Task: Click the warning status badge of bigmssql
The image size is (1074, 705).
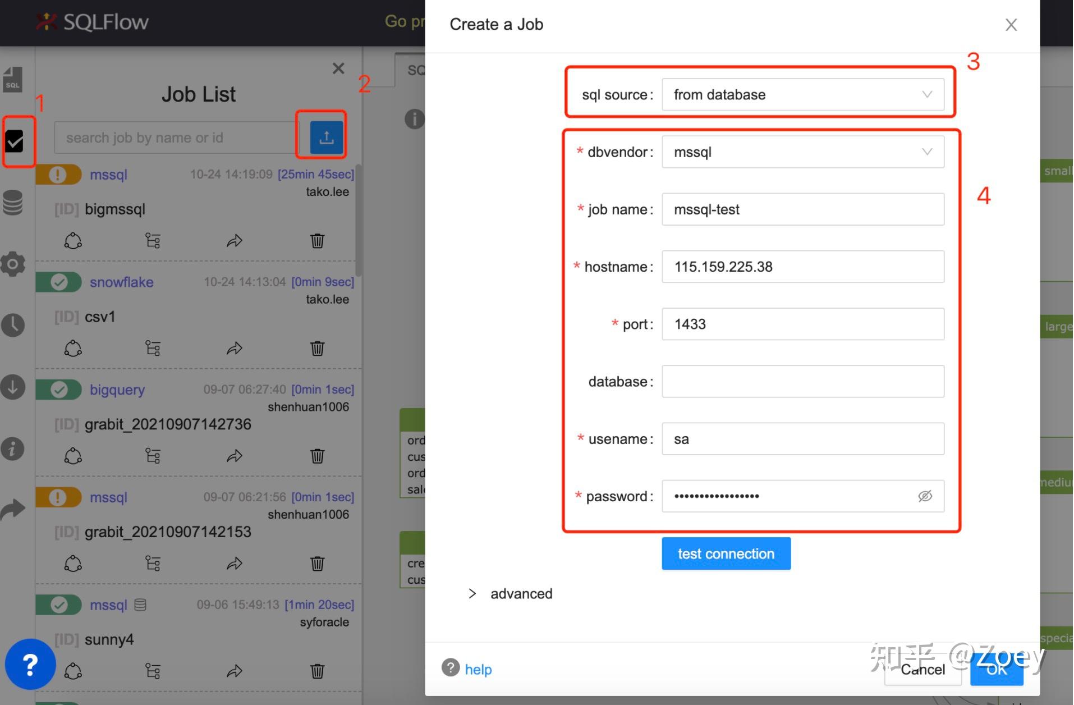Action: coord(58,175)
